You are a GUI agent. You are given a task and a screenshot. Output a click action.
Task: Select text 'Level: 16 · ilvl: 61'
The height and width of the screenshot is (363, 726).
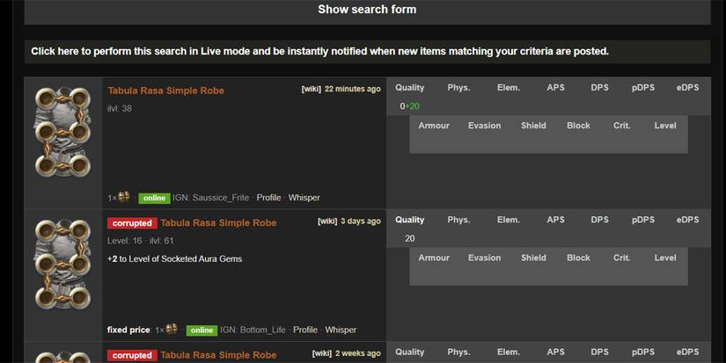pyautogui.click(x=141, y=241)
